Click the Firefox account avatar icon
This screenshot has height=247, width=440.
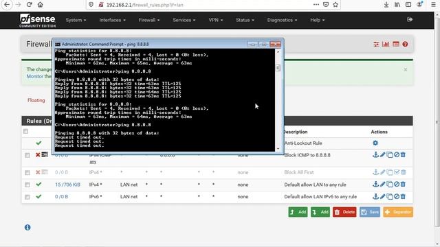coord(420,5)
